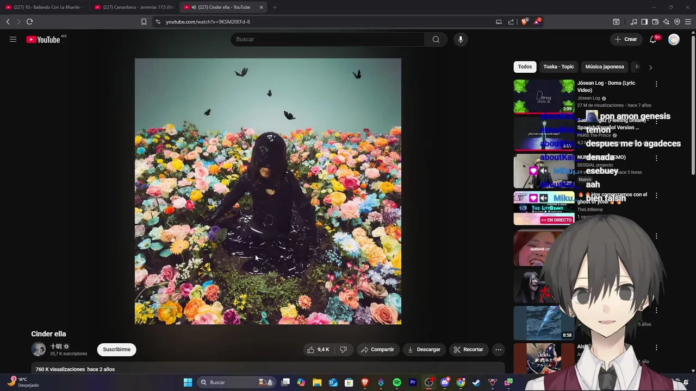This screenshot has width=696, height=391.
Task: Click the Brave Shields lion icon
Action: click(524, 22)
